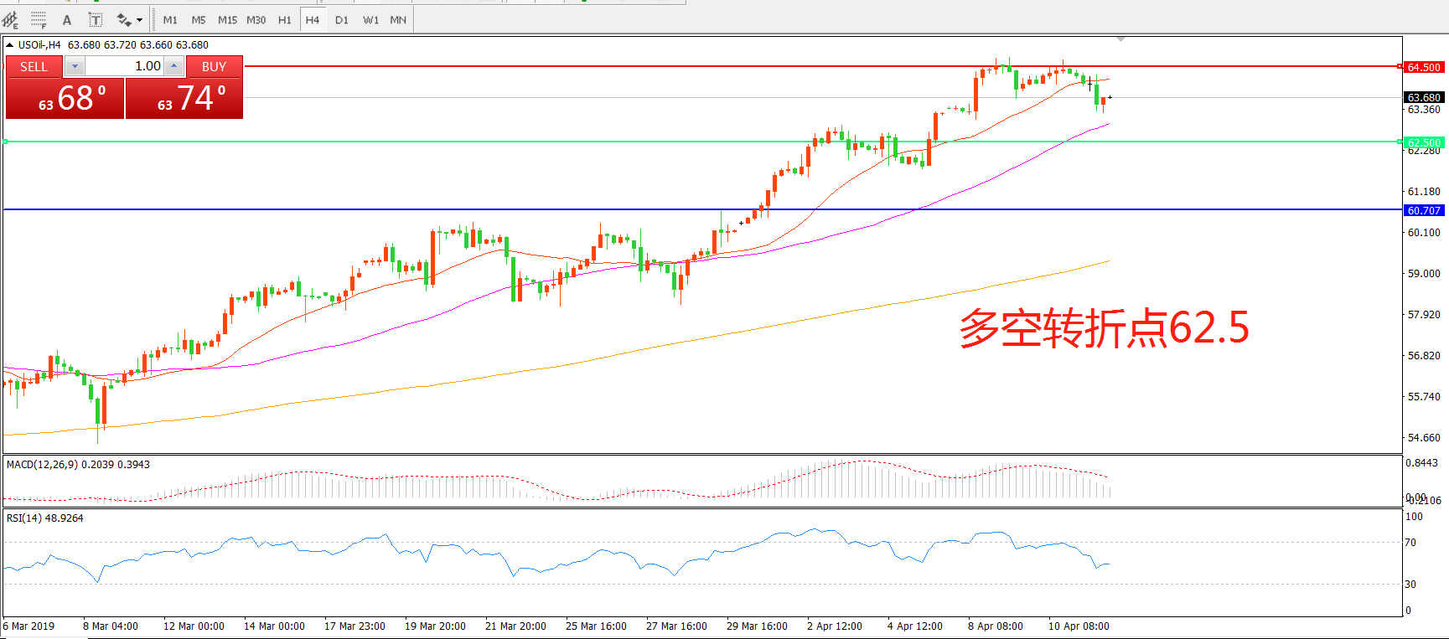Select the D1 timeframe

[341, 19]
